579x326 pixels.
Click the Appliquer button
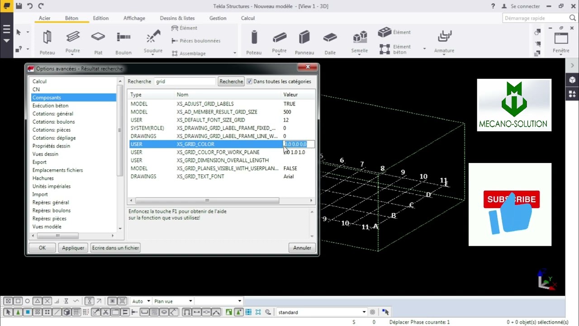(x=73, y=248)
